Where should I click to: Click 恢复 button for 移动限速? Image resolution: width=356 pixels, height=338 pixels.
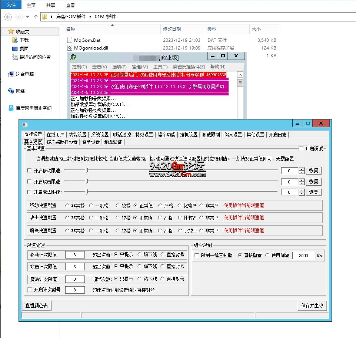(x=313, y=171)
